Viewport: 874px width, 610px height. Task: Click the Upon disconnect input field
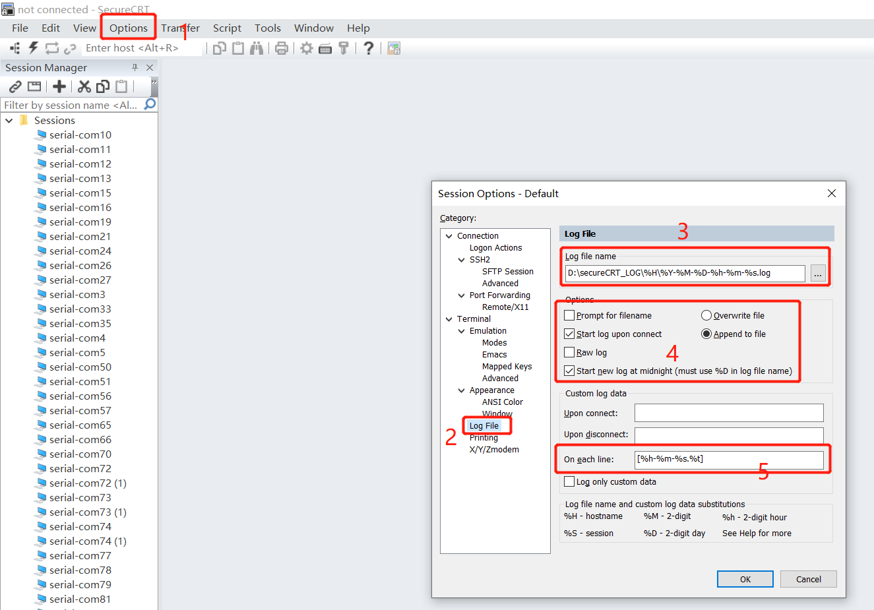729,435
